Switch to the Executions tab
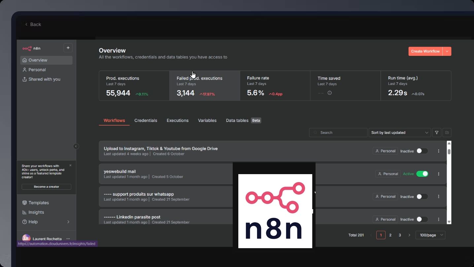Viewport: 474px width, 267px height. [x=178, y=121]
